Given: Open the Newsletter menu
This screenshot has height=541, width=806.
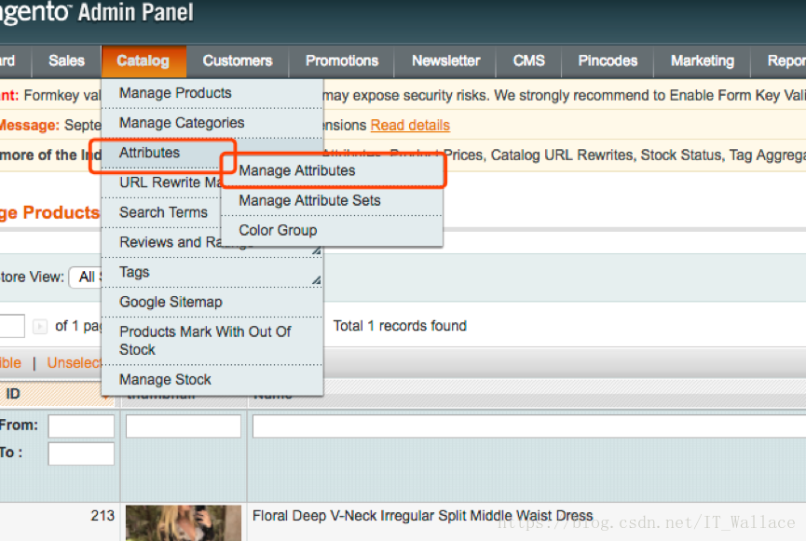Looking at the screenshot, I should tap(445, 61).
